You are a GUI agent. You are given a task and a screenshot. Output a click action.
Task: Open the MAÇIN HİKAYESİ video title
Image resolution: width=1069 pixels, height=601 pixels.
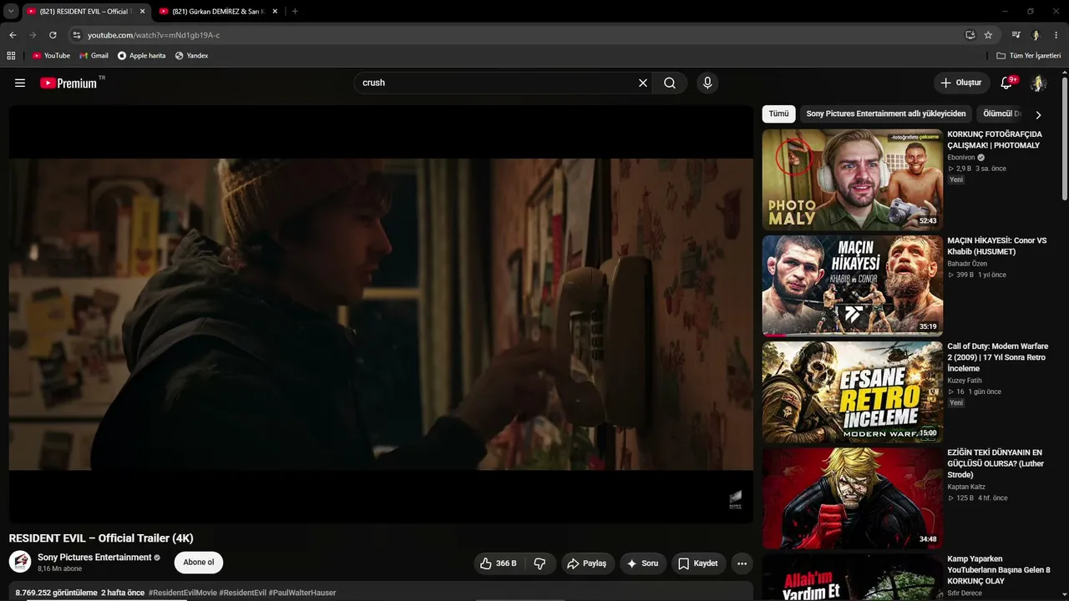[997, 245]
